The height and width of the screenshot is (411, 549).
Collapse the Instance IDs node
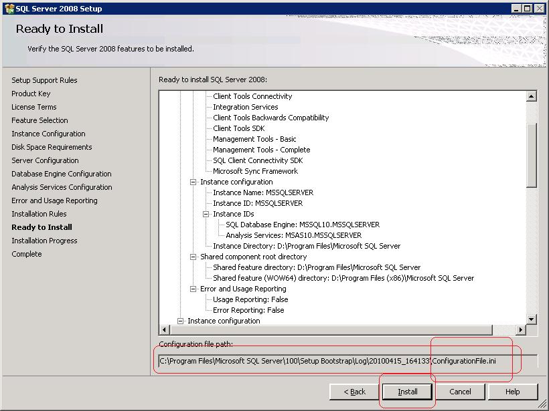click(x=206, y=215)
